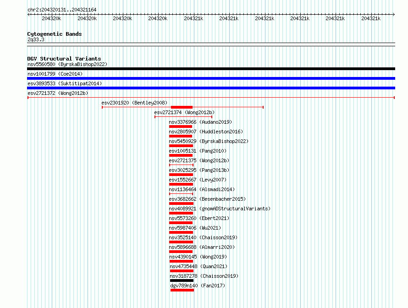The image size is (408, 308).
Task: Select thin red line under nsv1136464
Action: pyautogui.click(x=181, y=194)
